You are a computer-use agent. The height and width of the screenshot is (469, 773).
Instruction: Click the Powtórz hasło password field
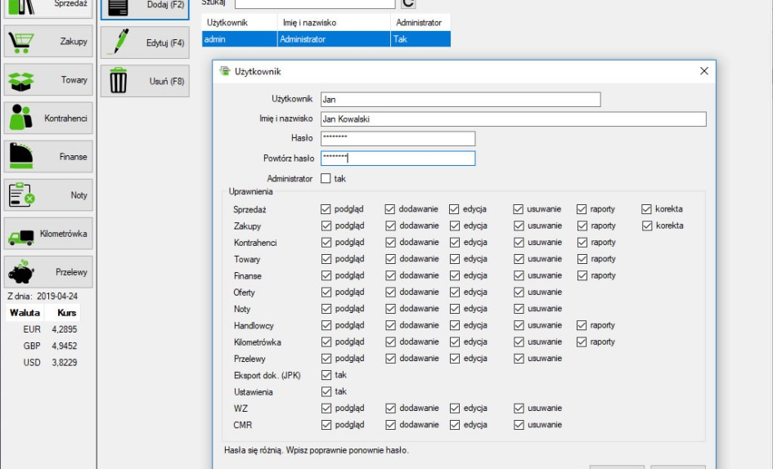click(x=398, y=159)
